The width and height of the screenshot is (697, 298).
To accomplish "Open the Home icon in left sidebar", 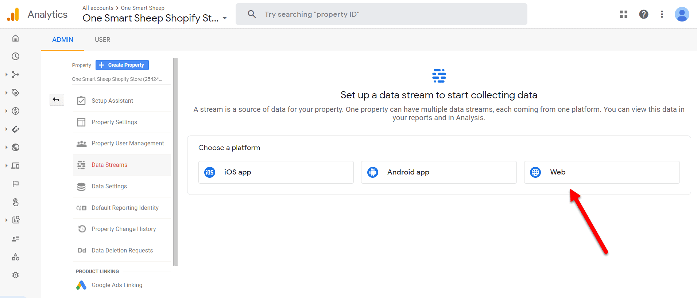I will [x=15, y=38].
